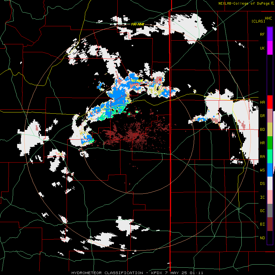Screen dimensions: 275x275
Task: Click the DS legend label
Action: point(262,184)
